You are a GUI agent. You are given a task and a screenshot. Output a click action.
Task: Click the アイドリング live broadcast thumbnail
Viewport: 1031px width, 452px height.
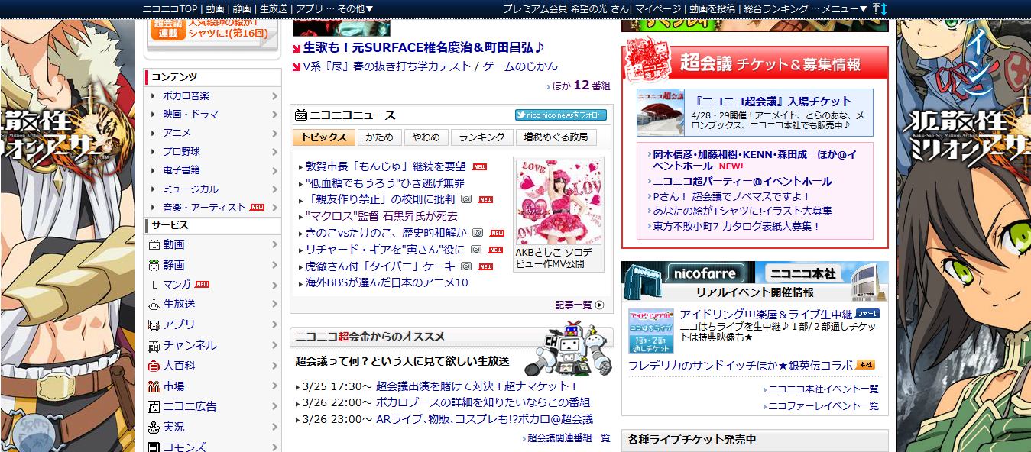point(651,331)
